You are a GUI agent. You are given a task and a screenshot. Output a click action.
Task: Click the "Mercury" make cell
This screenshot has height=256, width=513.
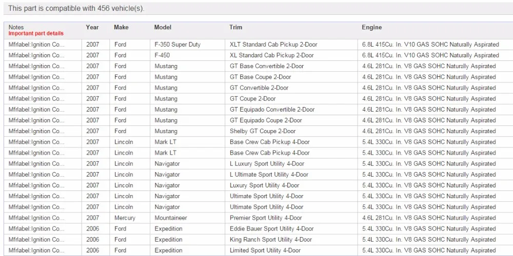[125, 218]
